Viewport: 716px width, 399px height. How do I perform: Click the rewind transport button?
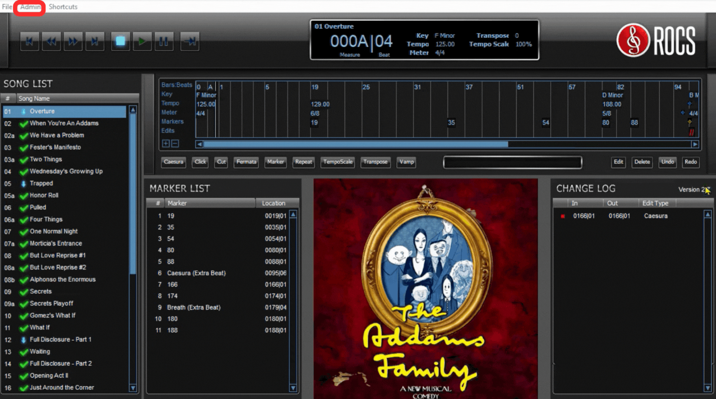tap(51, 41)
